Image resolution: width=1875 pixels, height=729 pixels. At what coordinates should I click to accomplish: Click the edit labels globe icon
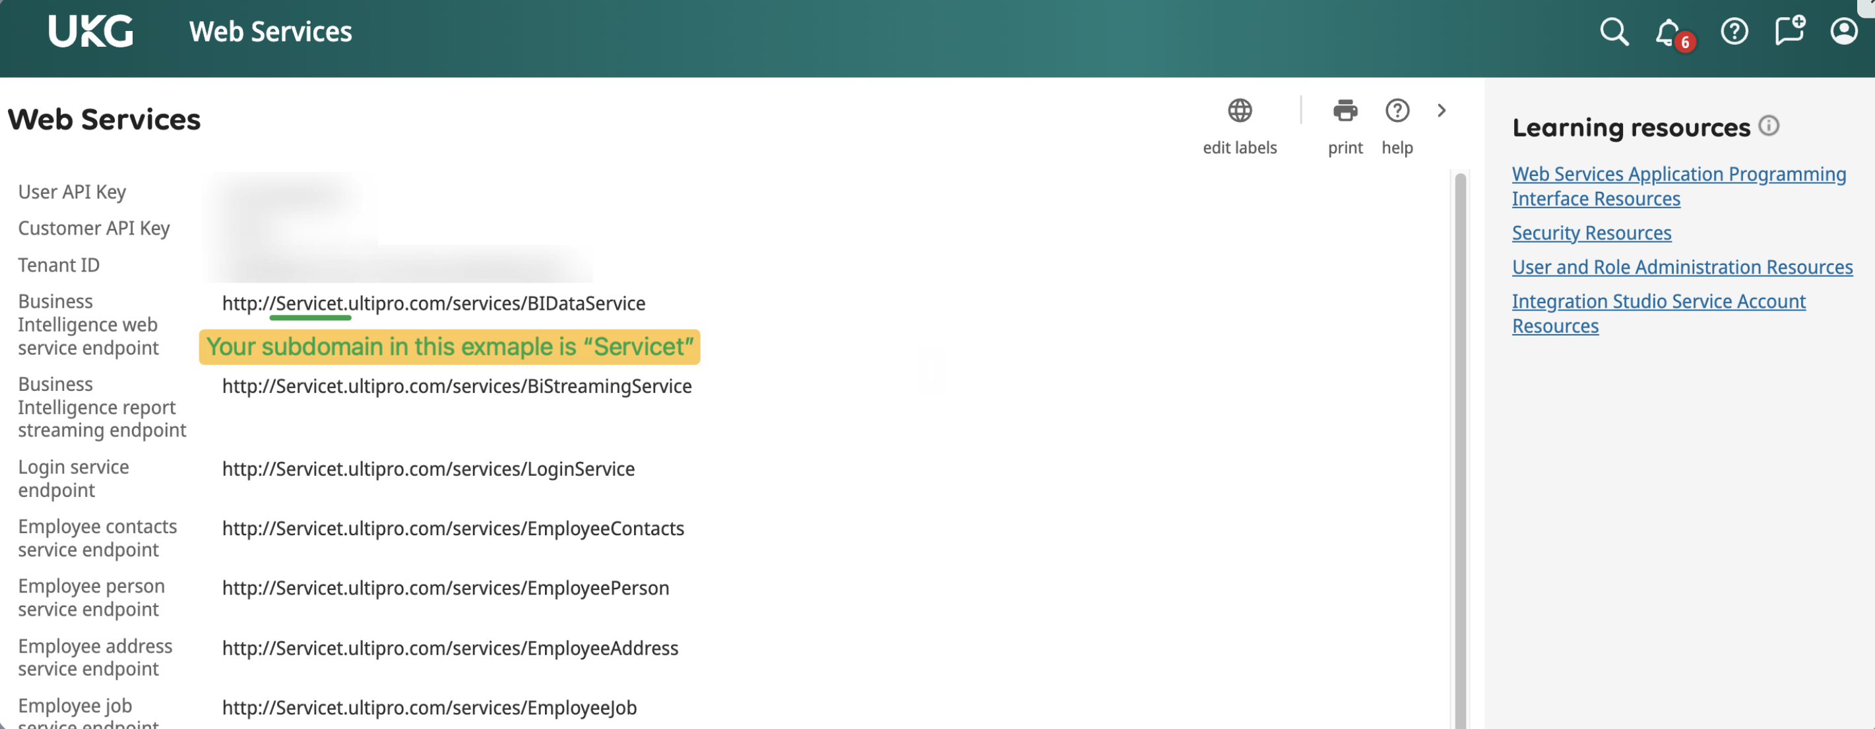point(1240,111)
